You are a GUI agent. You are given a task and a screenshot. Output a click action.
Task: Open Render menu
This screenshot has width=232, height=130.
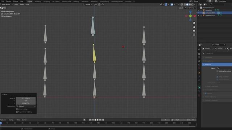click(x=8, y=1)
